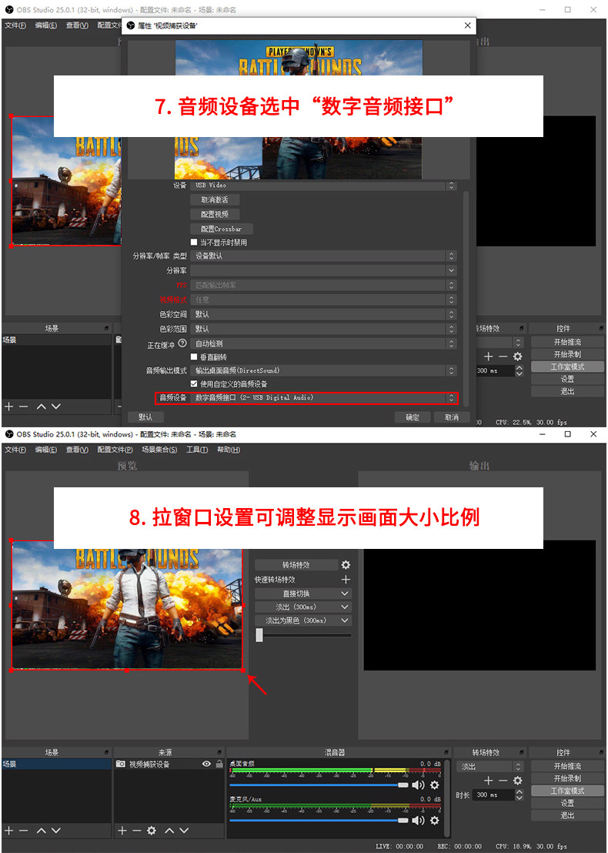Open source properties gear in 来源 panel
Viewport: 608px width, 853px height.
pyautogui.click(x=152, y=831)
